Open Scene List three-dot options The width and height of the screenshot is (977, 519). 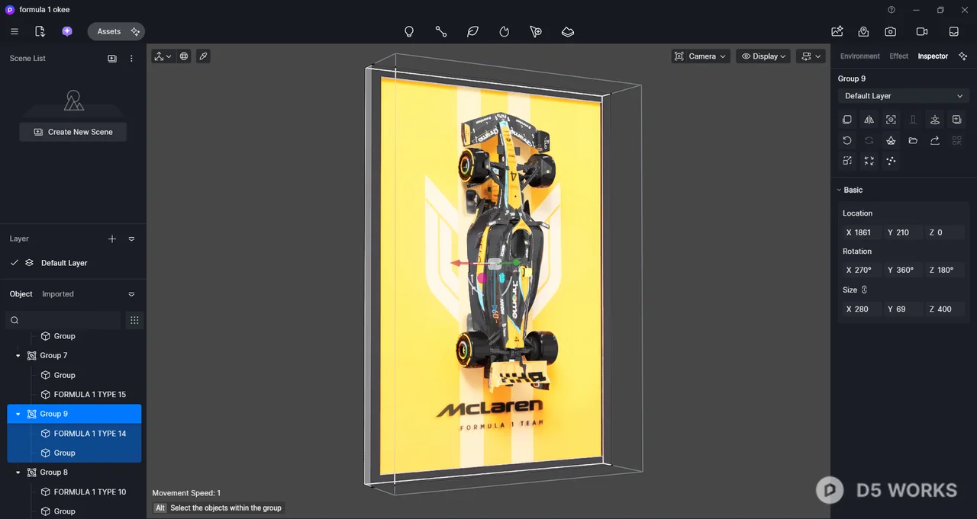(x=131, y=59)
